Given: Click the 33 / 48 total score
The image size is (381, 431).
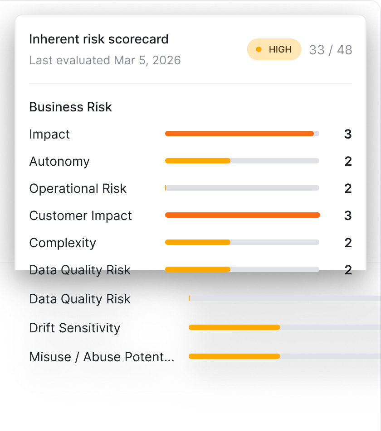Looking at the screenshot, I should coord(331,50).
